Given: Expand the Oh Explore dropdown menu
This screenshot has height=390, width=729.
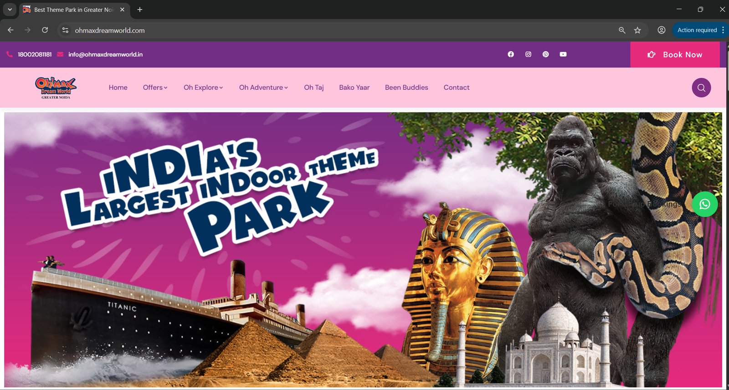Looking at the screenshot, I should point(203,87).
